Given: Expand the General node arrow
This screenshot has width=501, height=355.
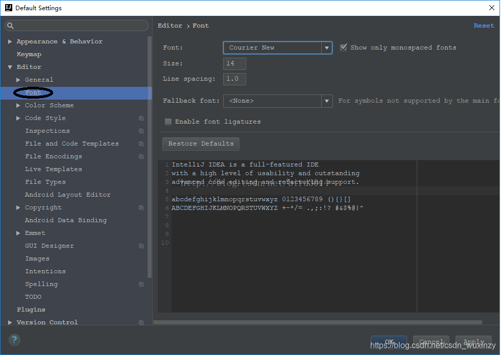Looking at the screenshot, I should (x=18, y=80).
